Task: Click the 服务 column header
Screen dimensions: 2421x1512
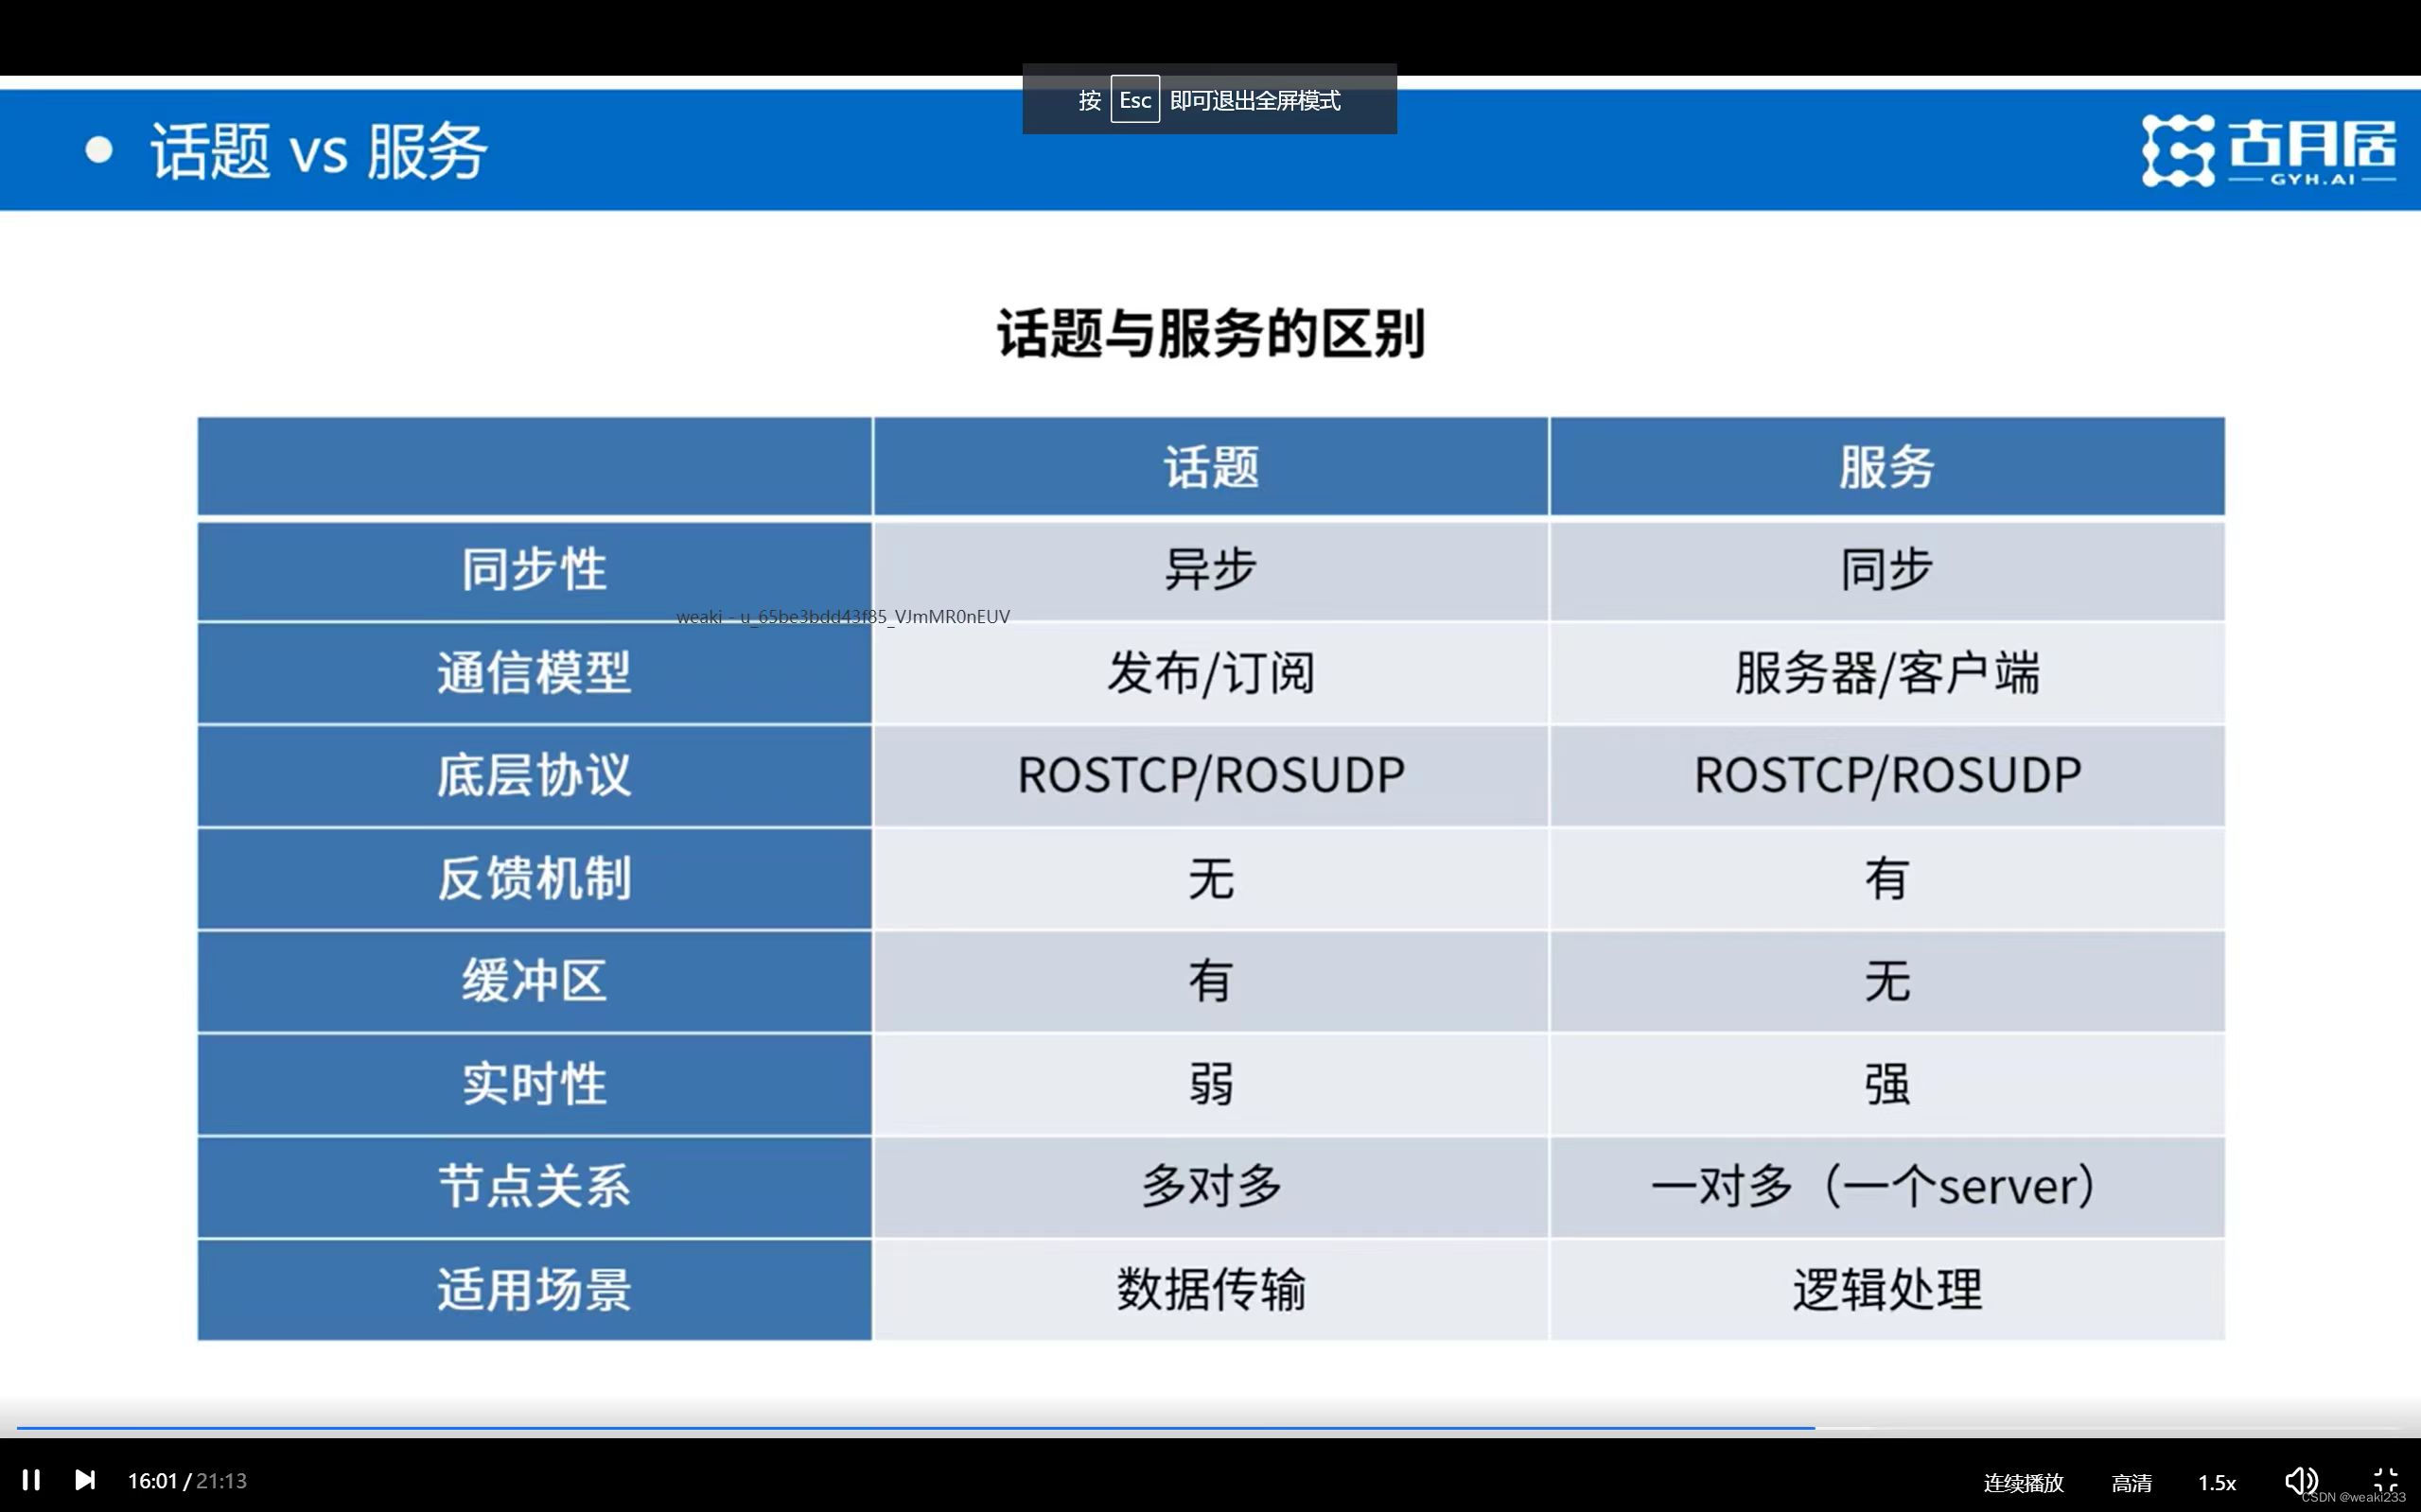Action: tap(1886, 467)
